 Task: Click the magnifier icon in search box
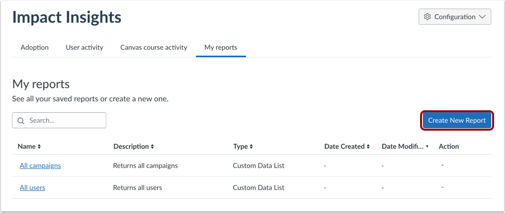(x=21, y=121)
